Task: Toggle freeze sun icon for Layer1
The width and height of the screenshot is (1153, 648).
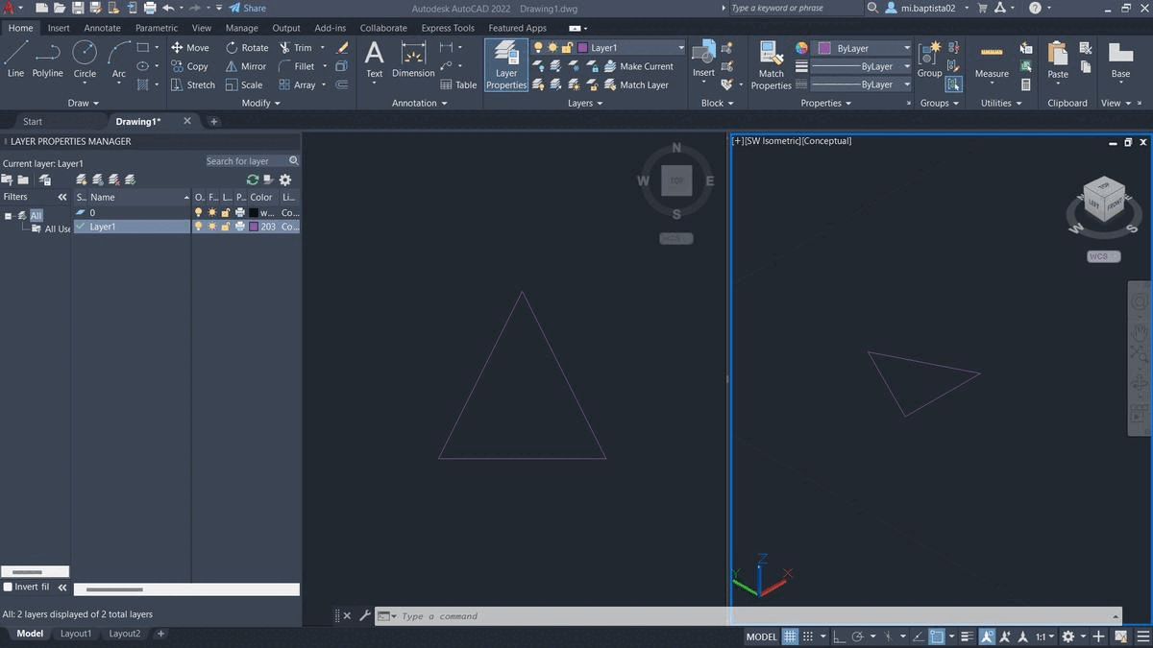Action: tap(212, 227)
